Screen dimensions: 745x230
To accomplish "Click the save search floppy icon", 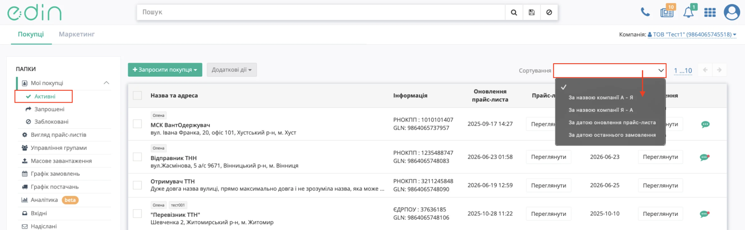I will pyautogui.click(x=532, y=12).
